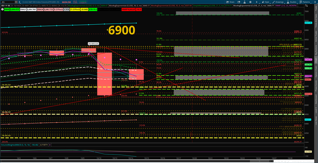Click the 5% PB 340 level label
The image size is (318, 163).
point(6,112)
